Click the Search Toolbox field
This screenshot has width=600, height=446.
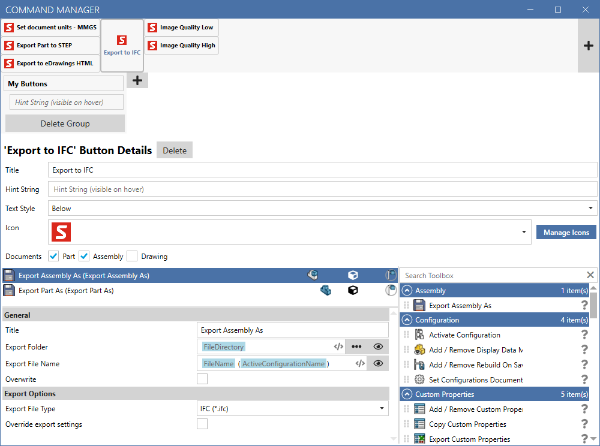[x=493, y=275]
